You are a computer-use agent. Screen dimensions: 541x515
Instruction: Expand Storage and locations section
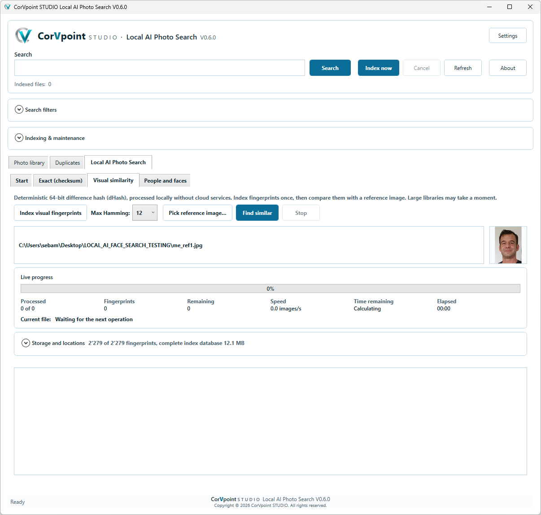pos(26,343)
